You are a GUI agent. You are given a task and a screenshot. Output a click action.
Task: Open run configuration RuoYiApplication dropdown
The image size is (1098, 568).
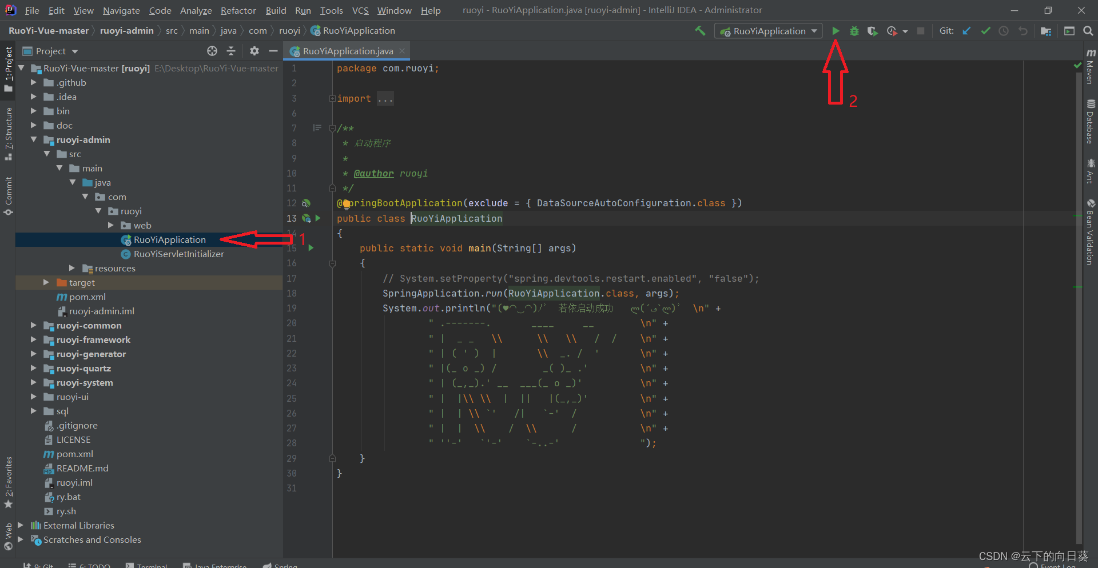pyautogui.click(x=768, y=31)
